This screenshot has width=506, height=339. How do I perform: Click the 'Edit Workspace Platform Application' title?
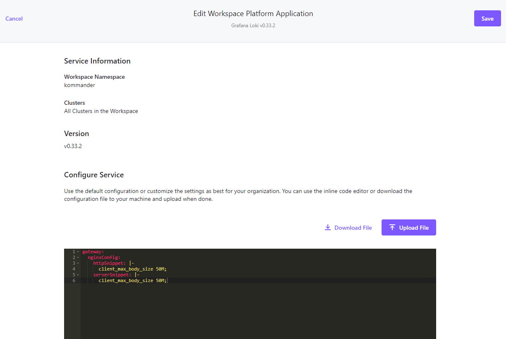click(253, 14)
